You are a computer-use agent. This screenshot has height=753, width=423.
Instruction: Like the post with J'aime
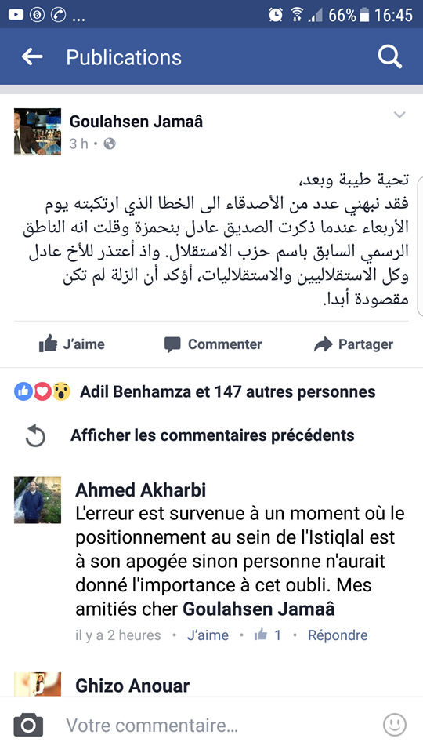tap(71, 344)
